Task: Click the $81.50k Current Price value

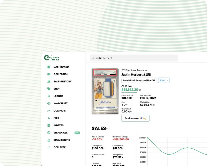Action: tap(118, 148)
